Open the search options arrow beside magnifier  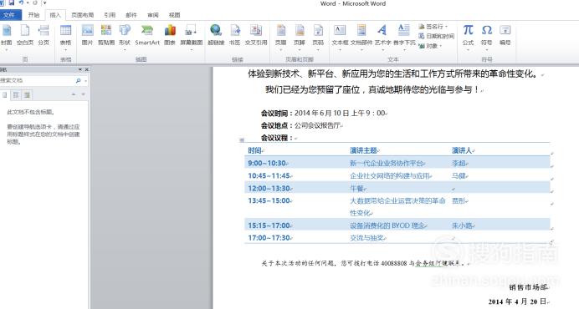coord(85,80)
